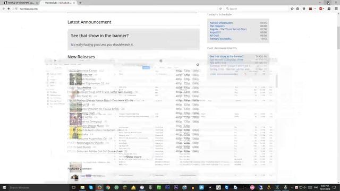Open the Bernard-jou Iwaku schedule link
340x191 pixels.
pos(220,39)
